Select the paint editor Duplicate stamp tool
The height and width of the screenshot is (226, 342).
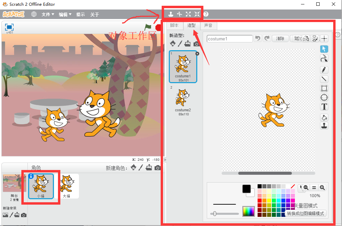(324, 126)
